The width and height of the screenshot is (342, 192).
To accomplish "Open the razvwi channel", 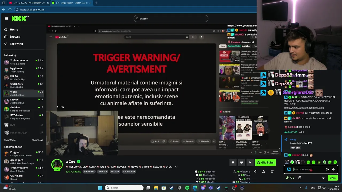I will click(x=24, y=101).
